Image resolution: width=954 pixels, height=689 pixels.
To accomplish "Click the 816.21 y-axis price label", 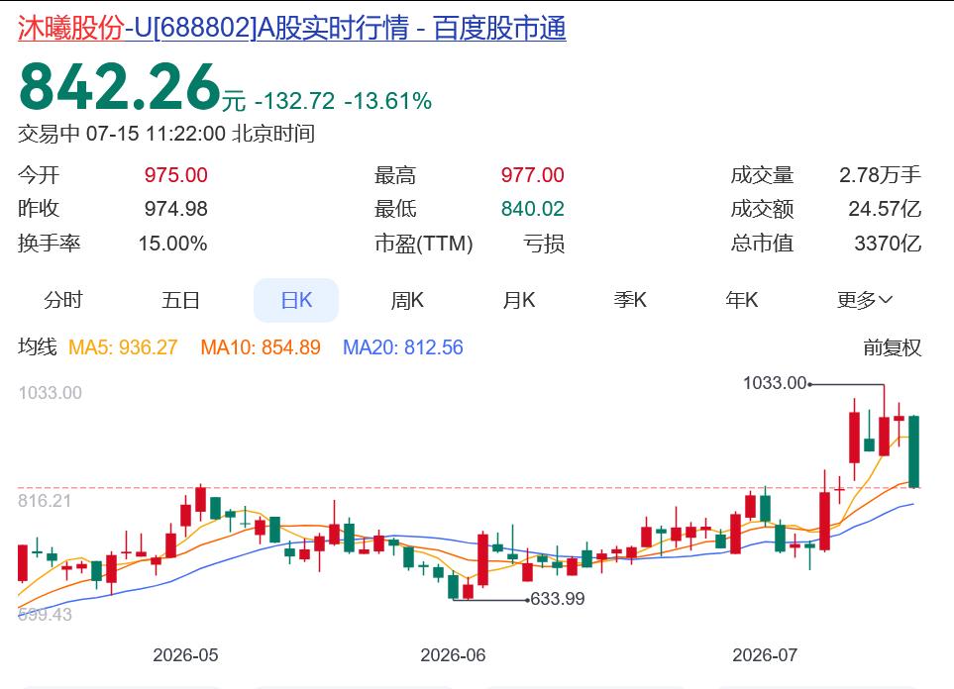I will point(45,501).
